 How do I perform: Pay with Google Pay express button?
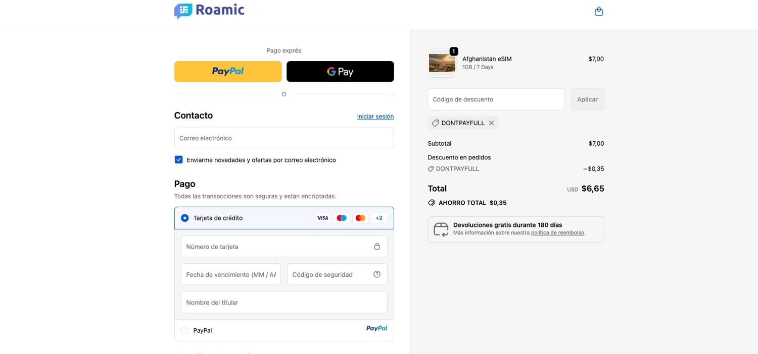340,72
